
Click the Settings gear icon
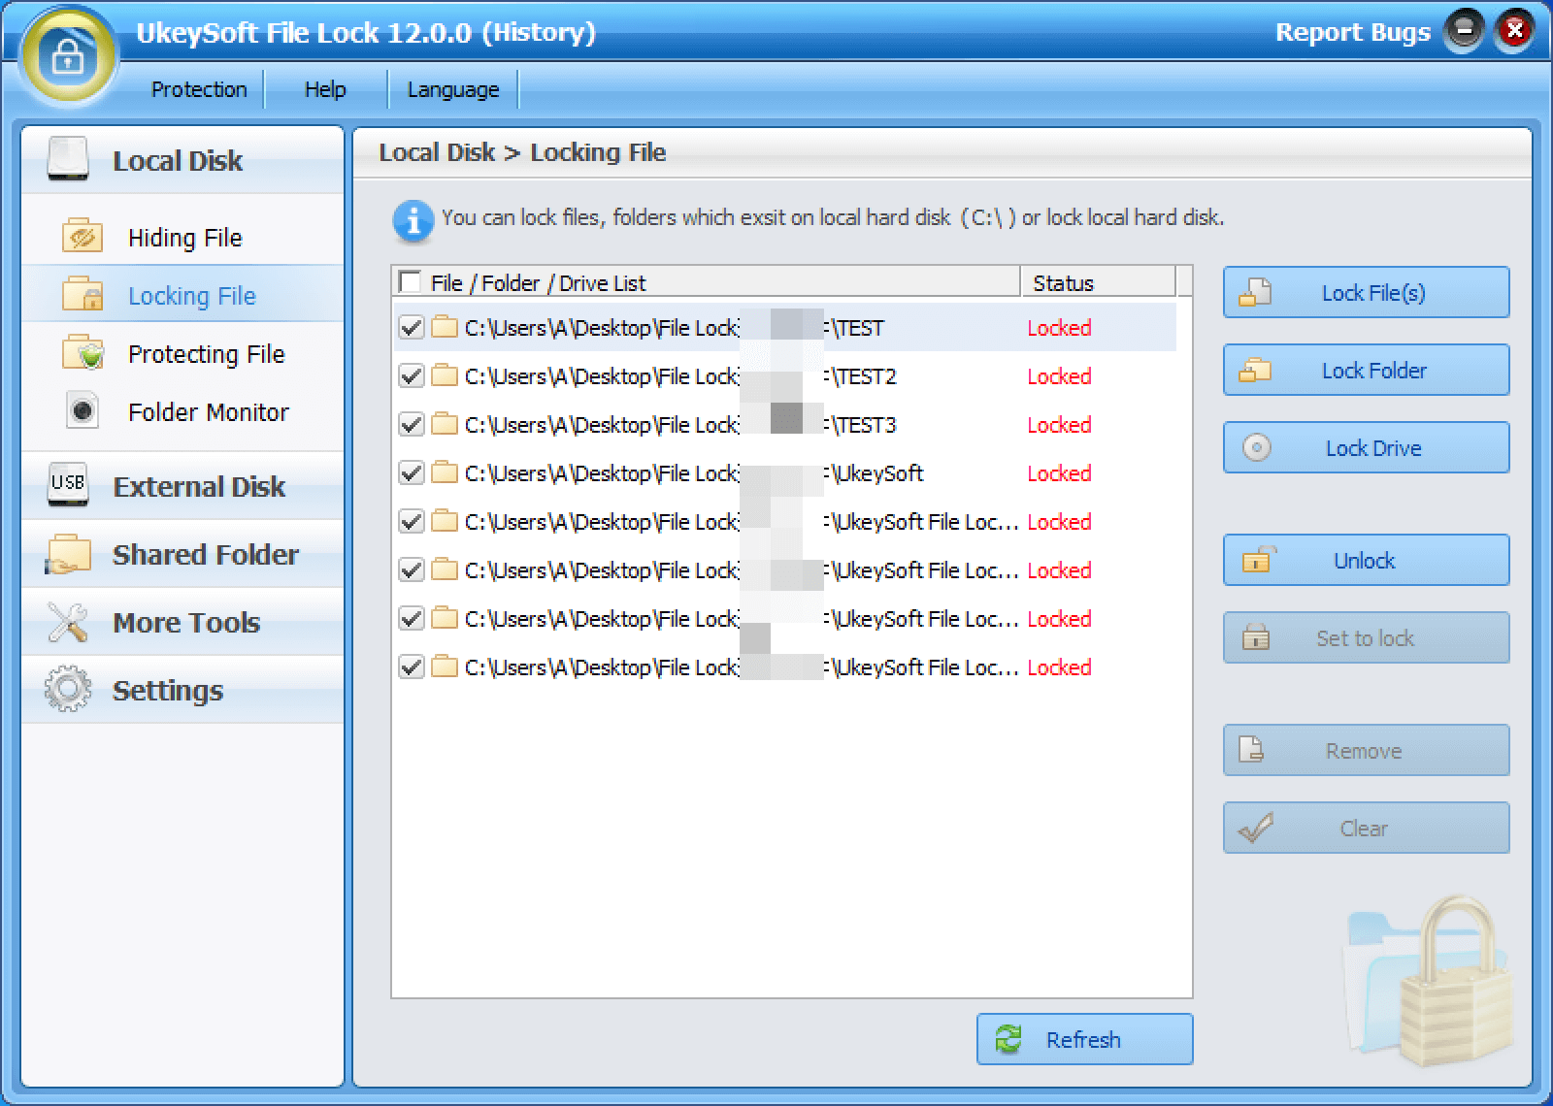[68, 690]
